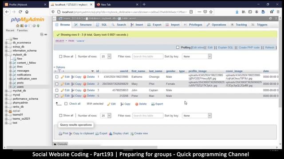Check the row checkbox for Peter
Viewport: 284px width, 159px height.
(x=57, y=96)
